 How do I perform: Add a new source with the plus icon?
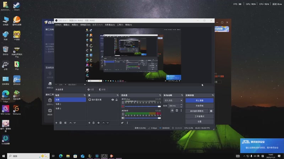(x=89, y=123)
